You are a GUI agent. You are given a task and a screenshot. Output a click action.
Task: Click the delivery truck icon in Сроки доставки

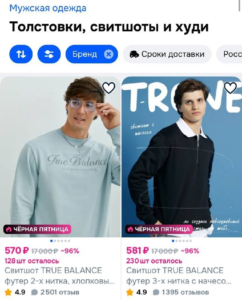coord(134,54)
